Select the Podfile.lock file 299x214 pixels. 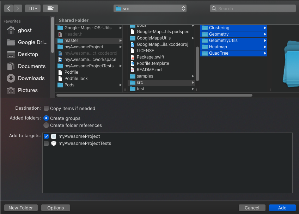89,79
